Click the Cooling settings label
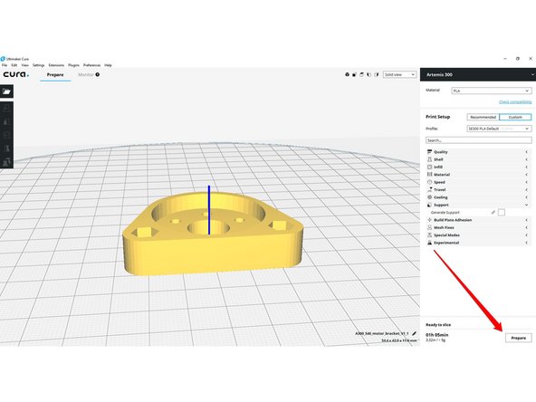 [441, 197]
